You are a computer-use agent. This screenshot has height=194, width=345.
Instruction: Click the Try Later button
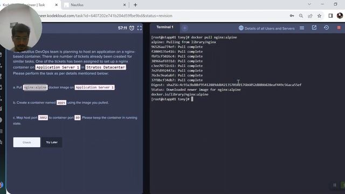point(52,142)
